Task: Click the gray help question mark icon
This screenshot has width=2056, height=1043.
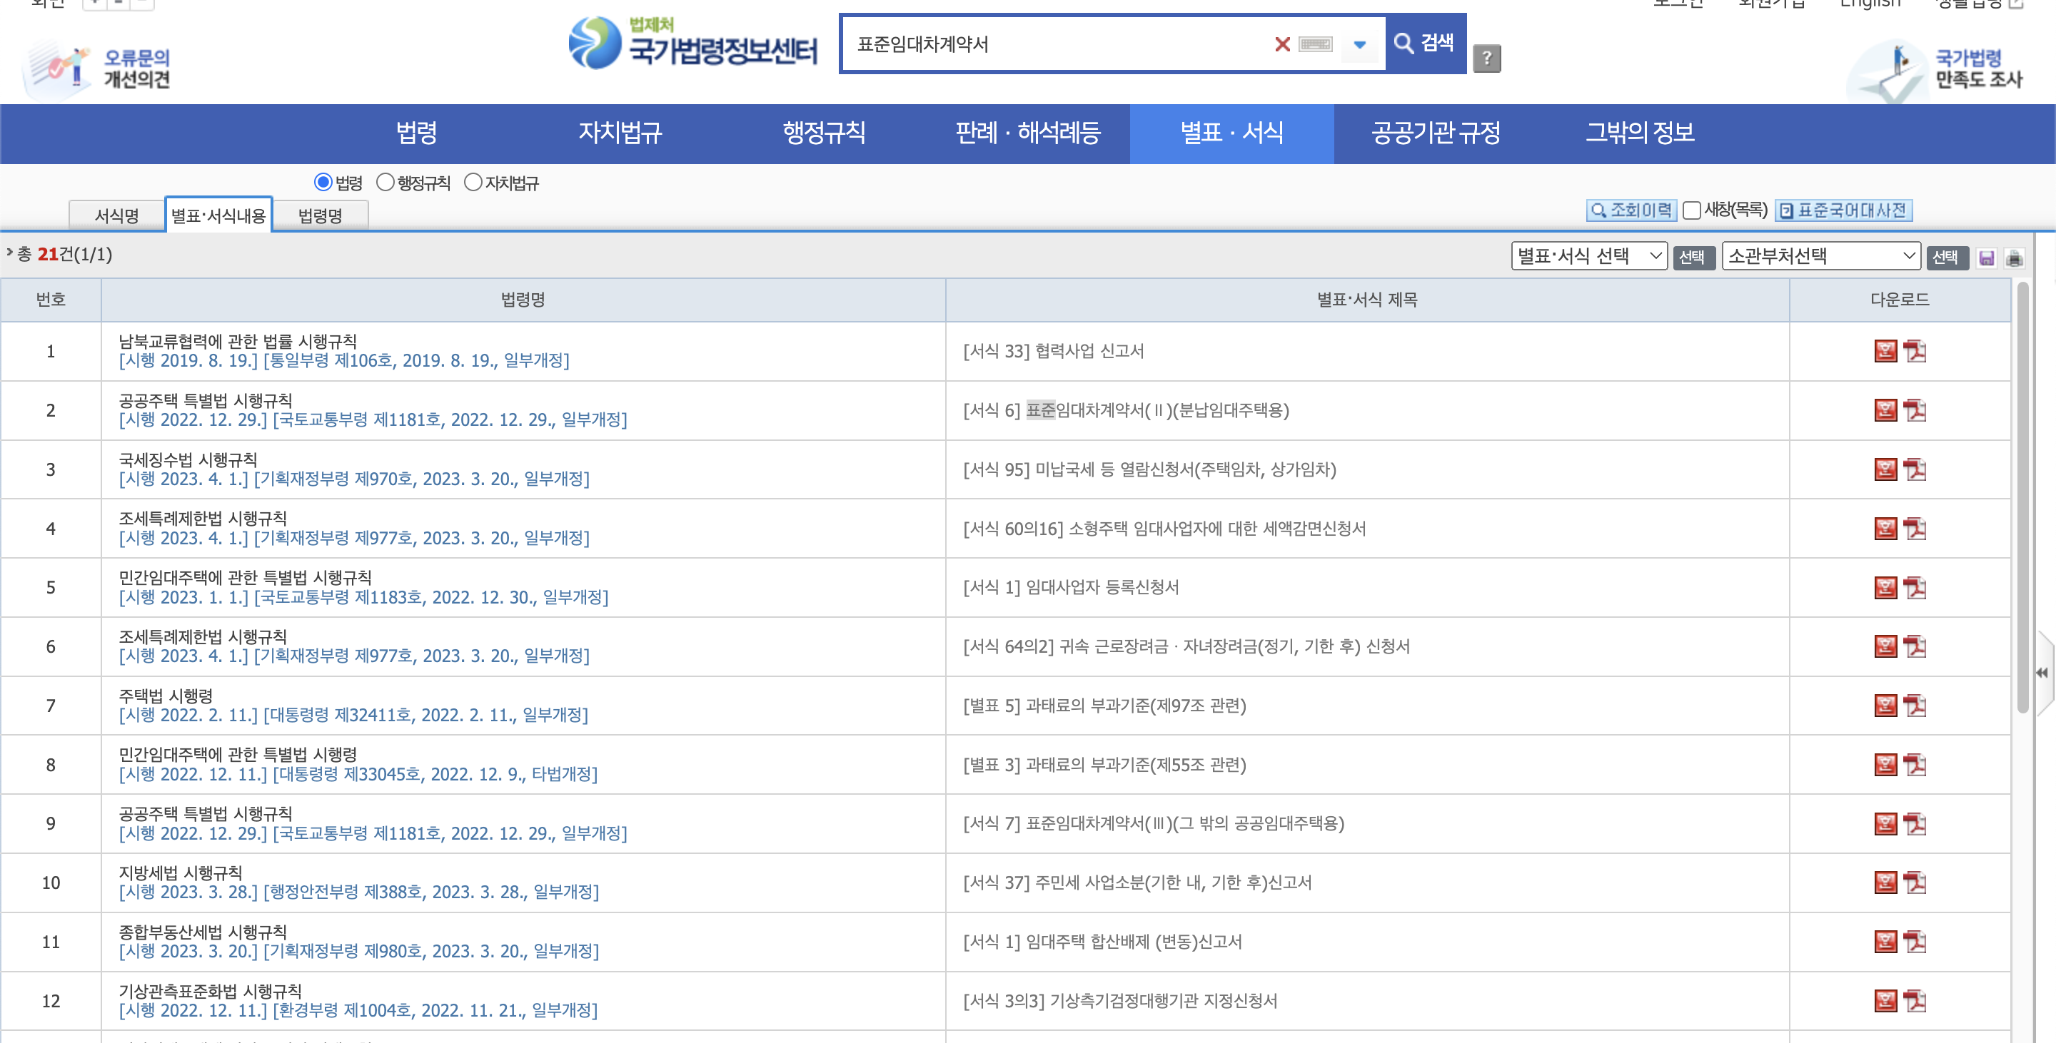Action: (x=1486, y=58)
